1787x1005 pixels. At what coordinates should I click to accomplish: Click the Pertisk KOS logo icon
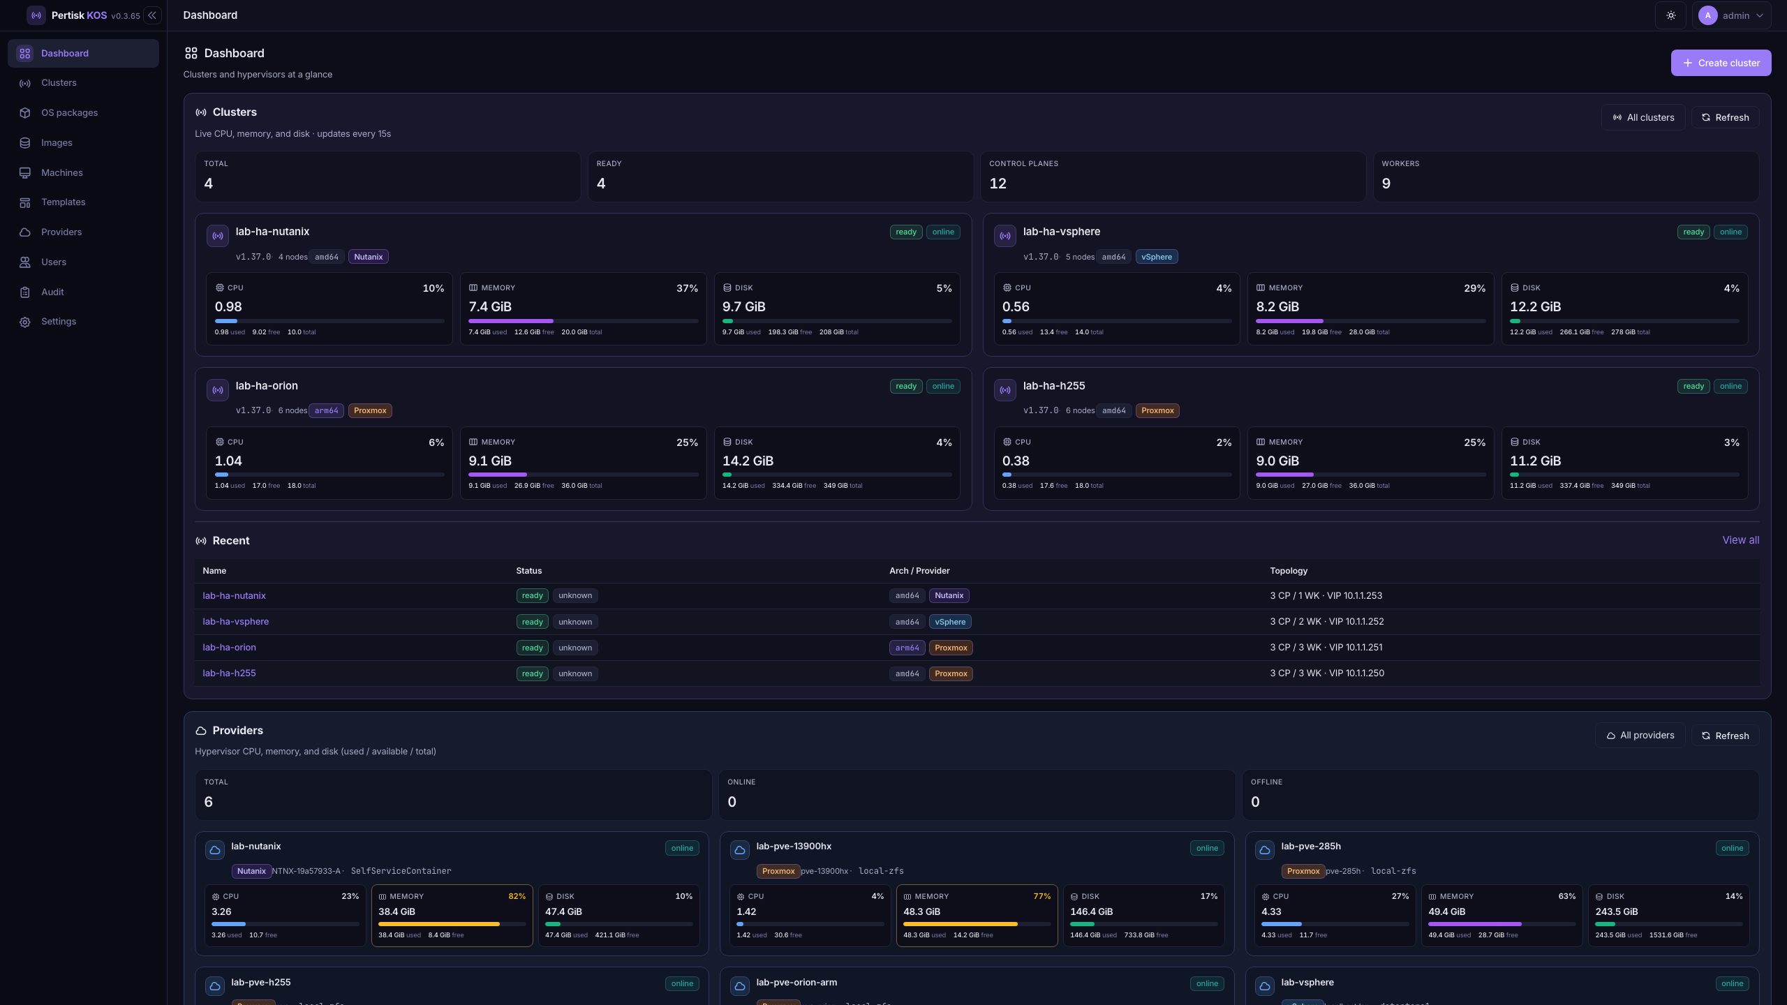tap(36, 15)
